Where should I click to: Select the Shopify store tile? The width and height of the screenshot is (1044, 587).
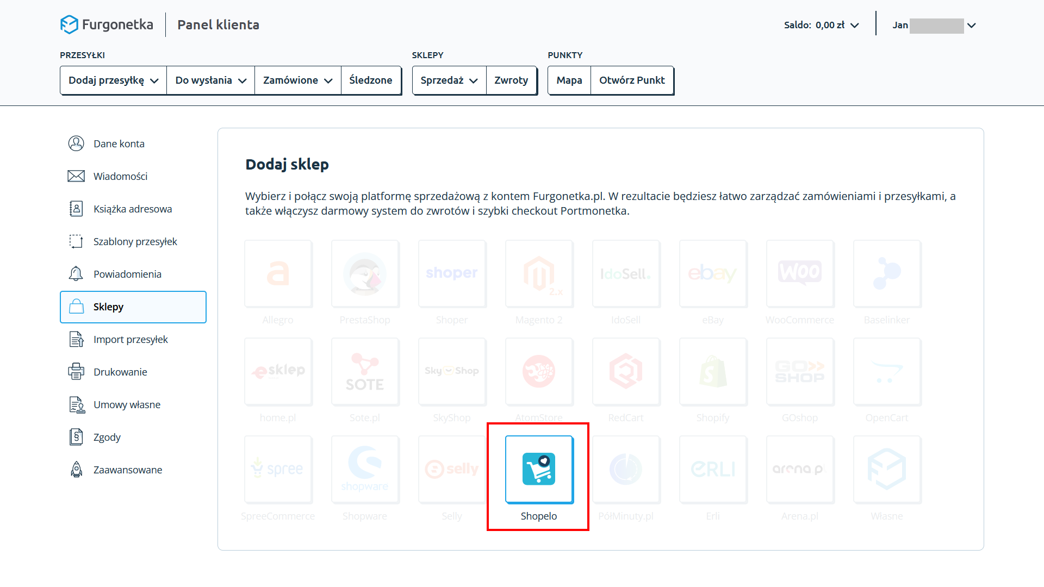tap(713, 371)
